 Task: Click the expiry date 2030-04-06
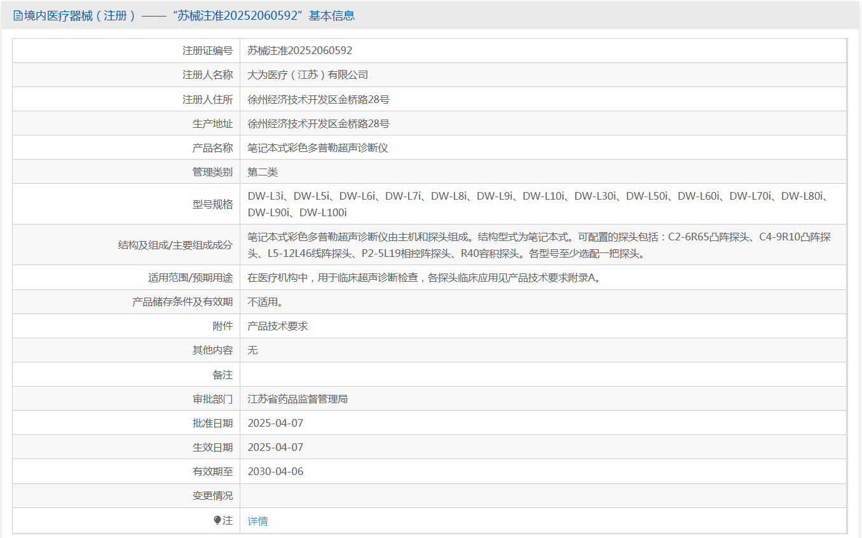pos(275,471)
